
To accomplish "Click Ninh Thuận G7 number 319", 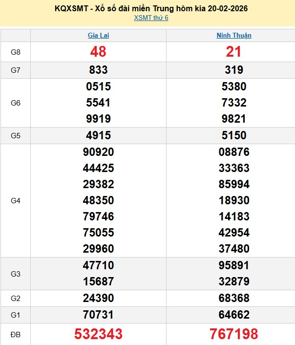I will point(234,70).
